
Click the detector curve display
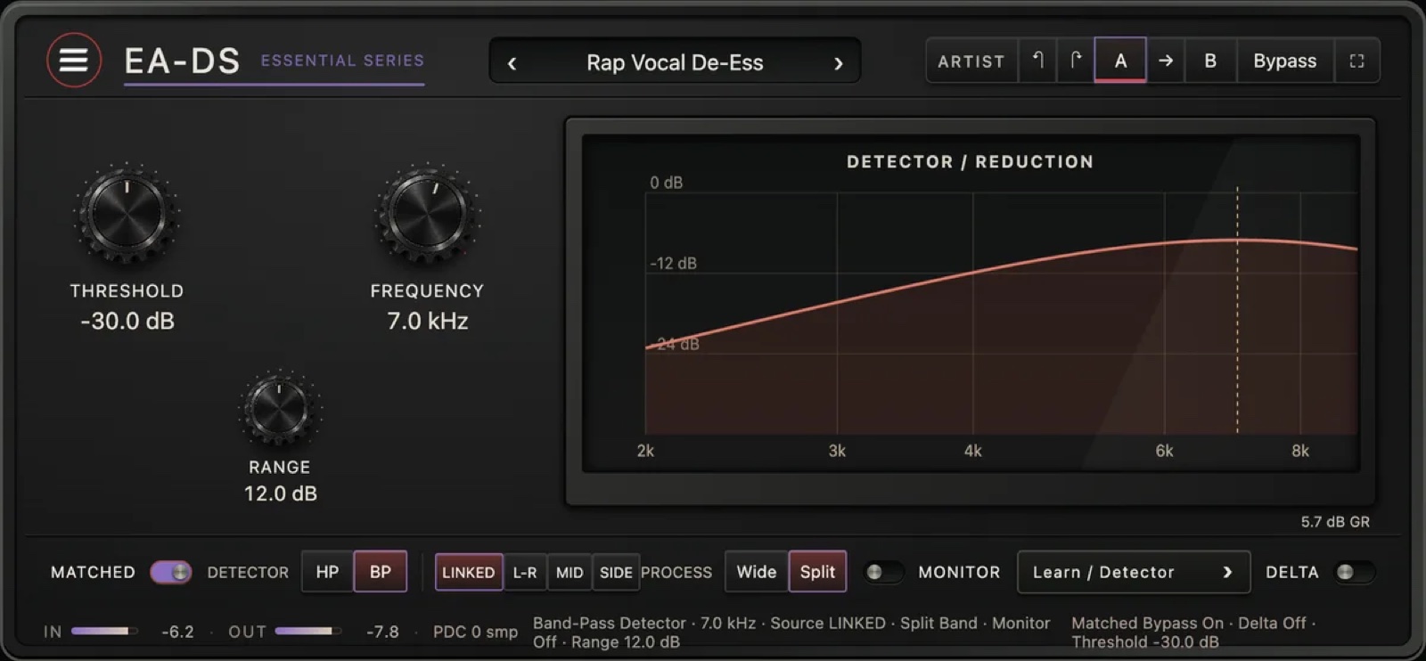[971, 303]
